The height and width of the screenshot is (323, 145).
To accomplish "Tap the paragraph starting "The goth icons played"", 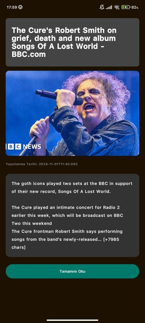I will pyautogui.click(x=72, y=187).
